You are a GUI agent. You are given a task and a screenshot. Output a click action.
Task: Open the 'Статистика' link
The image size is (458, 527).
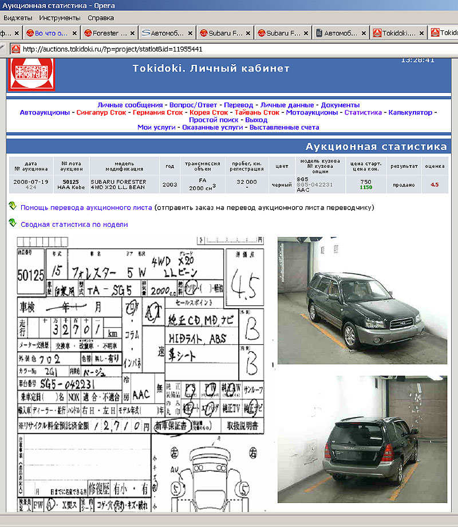(x=363, y=112)
